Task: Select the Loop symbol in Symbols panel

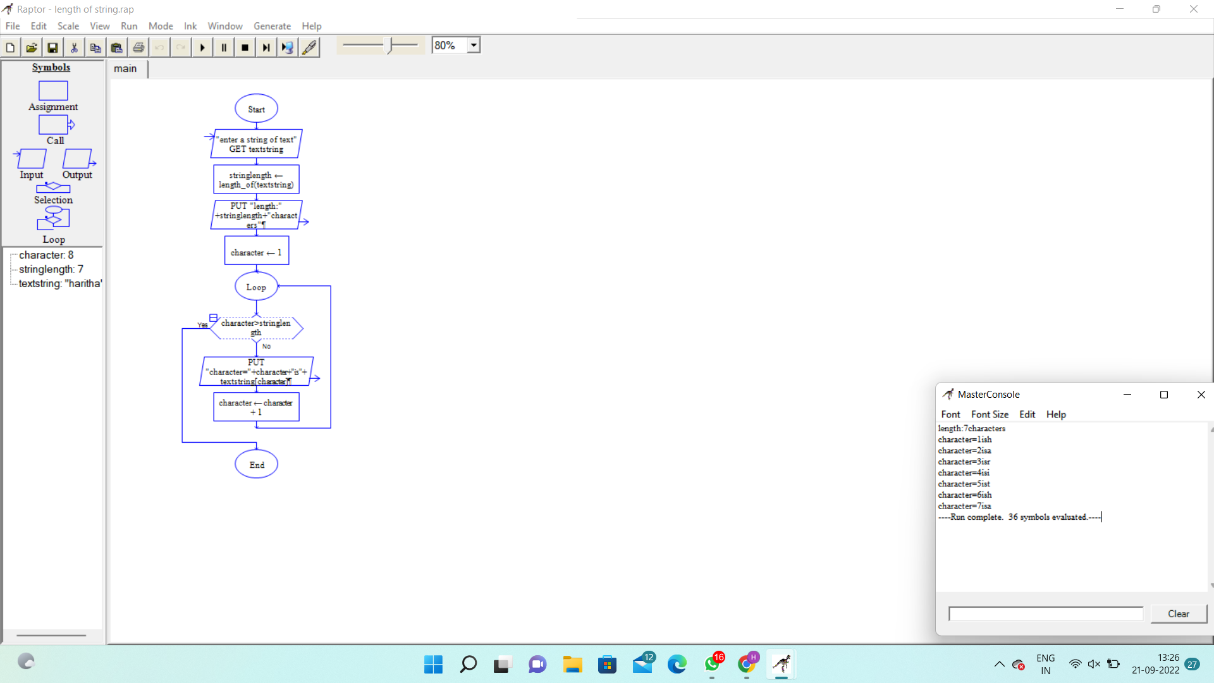Action: click(53, 219)
